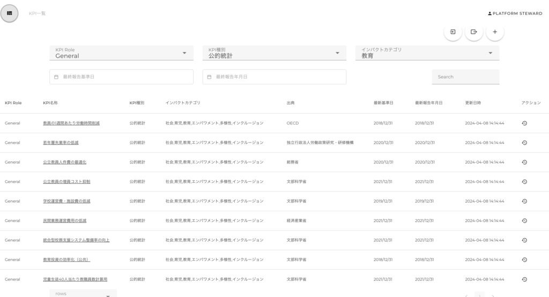
Task: Sort table by 更新日時 column header
Action: pos(473,102)
